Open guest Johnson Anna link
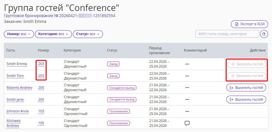This screenshot has height=132, width=272. [18, 111]
